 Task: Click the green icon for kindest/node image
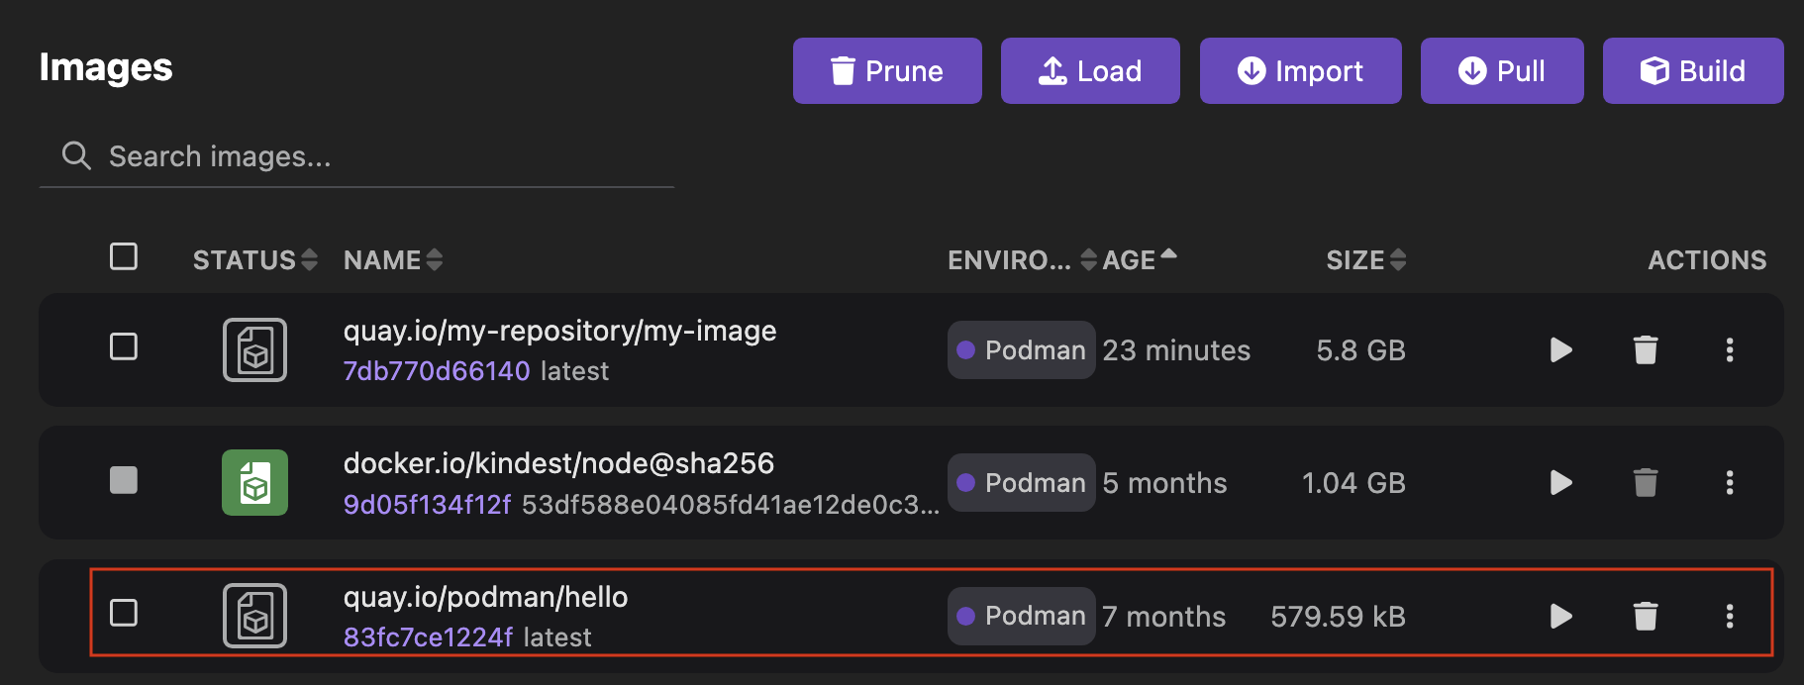coord(254,483)
